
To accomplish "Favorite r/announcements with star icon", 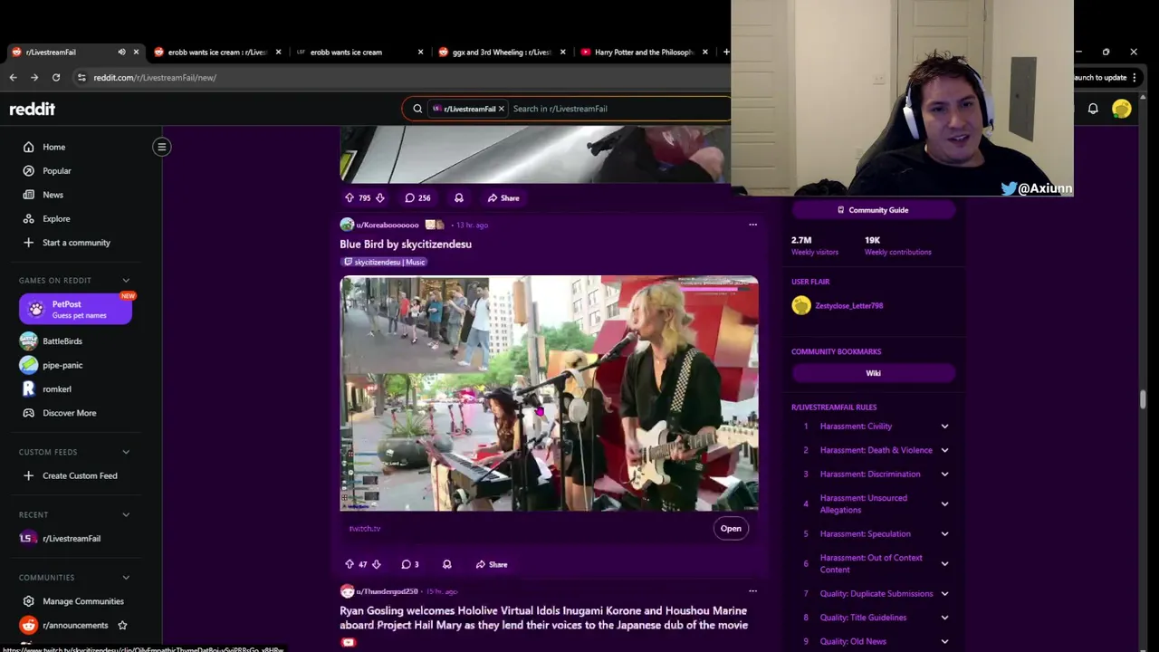I will pos(122,625).
